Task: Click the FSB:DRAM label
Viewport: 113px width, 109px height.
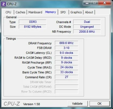Action: click(x=44, y=48)
